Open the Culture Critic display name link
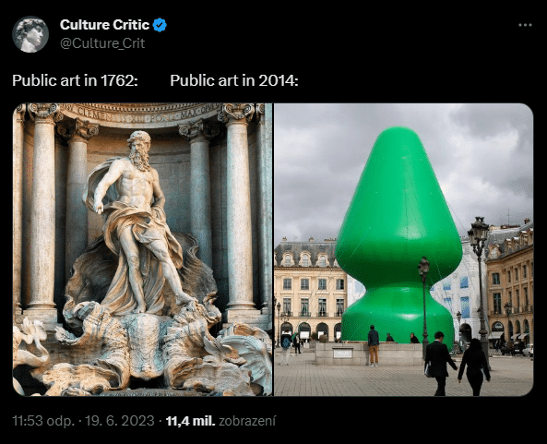This screenshot has height=444, width=547. [x=104, y=25]
